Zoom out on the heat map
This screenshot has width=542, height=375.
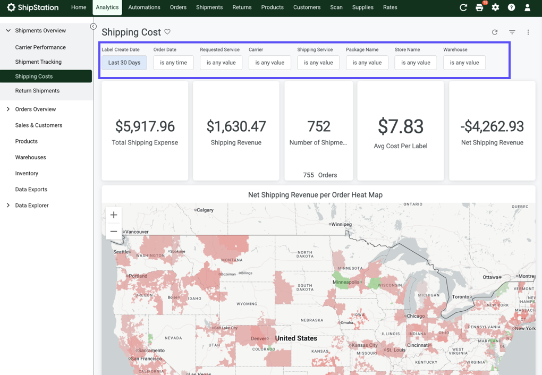pyautogui.click(x=114, y=231)
